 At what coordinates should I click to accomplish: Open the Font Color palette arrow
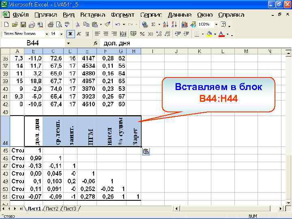click(x=228, y=34)
